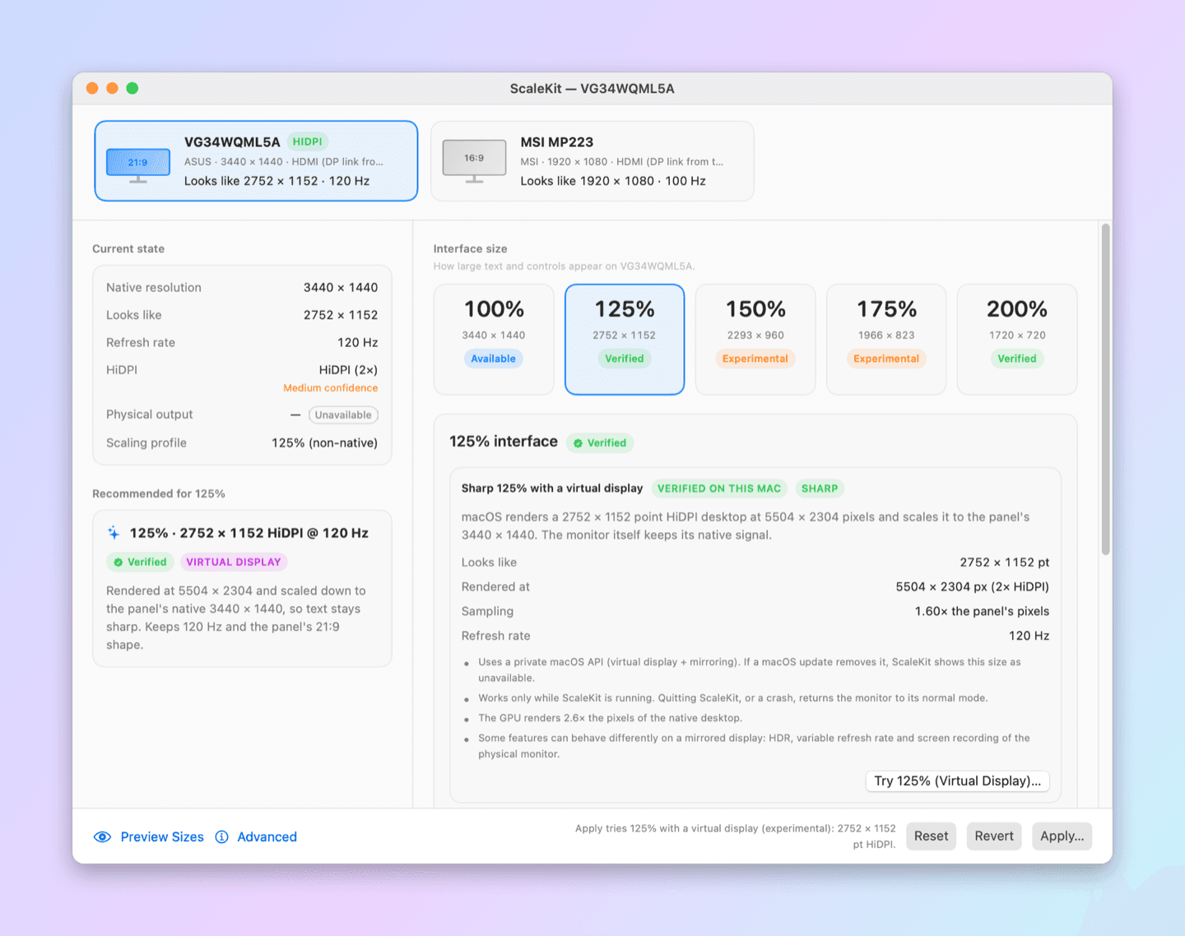Click the eye icon beside Preview Sizes
1185x936 pixels.
103,836
